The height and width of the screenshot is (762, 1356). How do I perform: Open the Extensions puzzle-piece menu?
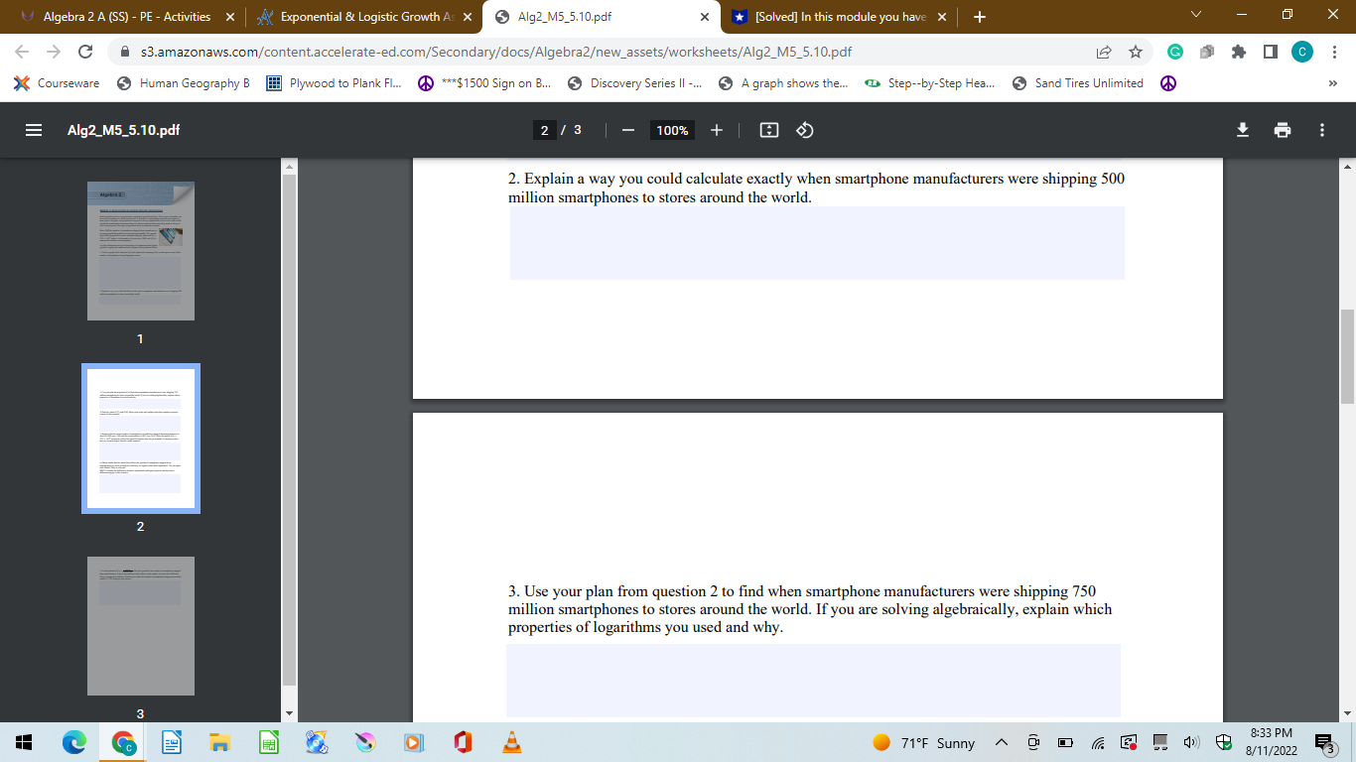click(x=1238, y=52)
